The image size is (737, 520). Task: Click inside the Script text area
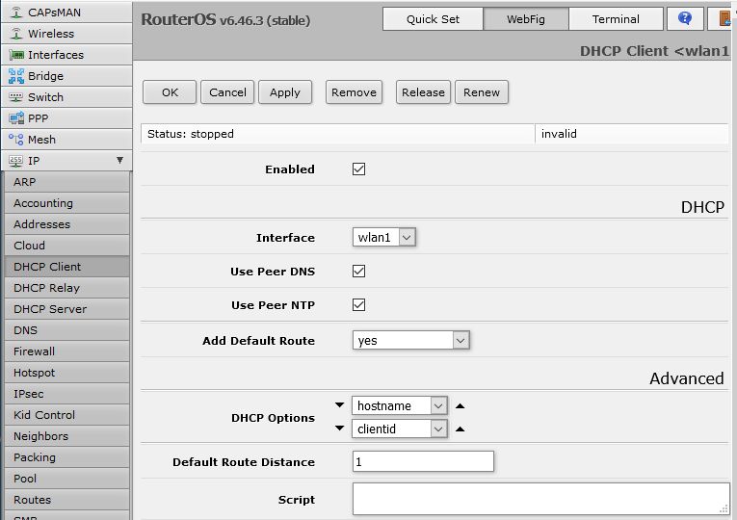point(541,499)
